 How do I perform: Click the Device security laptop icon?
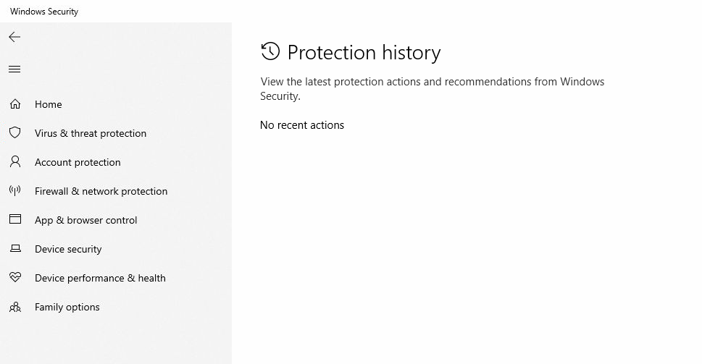(x=14, y=249)
